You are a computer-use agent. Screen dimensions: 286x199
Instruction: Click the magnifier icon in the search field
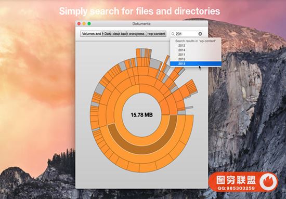tap(173, 34)
